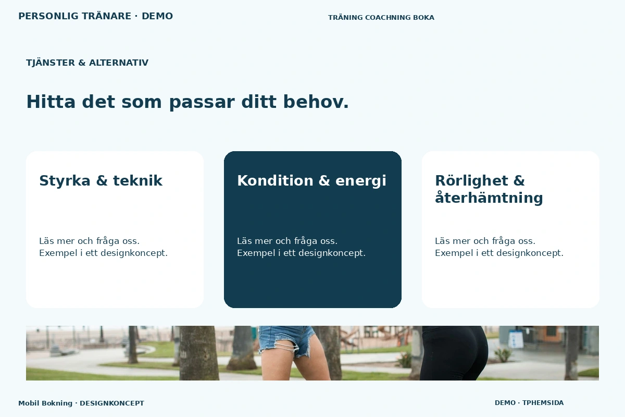
Task: Open the outdoor park banner photo
Action: click(x=312, y=353)
